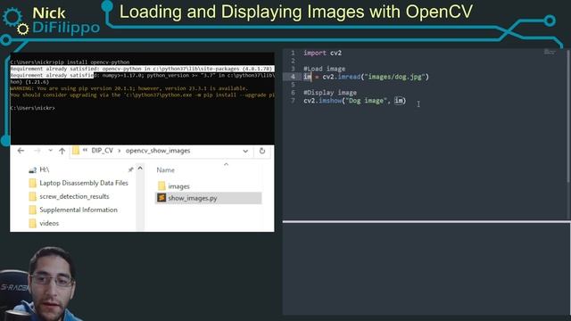
Task: Click the arrow between DIP_CV and opencv_show_images
Action: click(x=119, y=151)
